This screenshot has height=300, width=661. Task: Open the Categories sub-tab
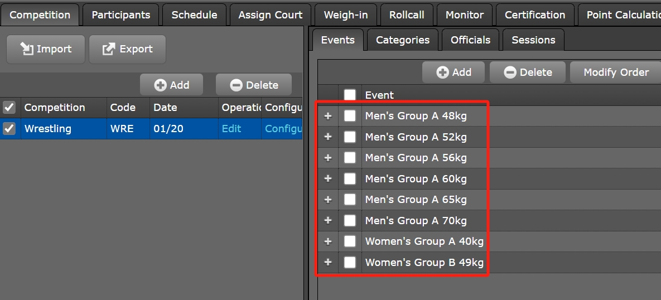[402, 40]
